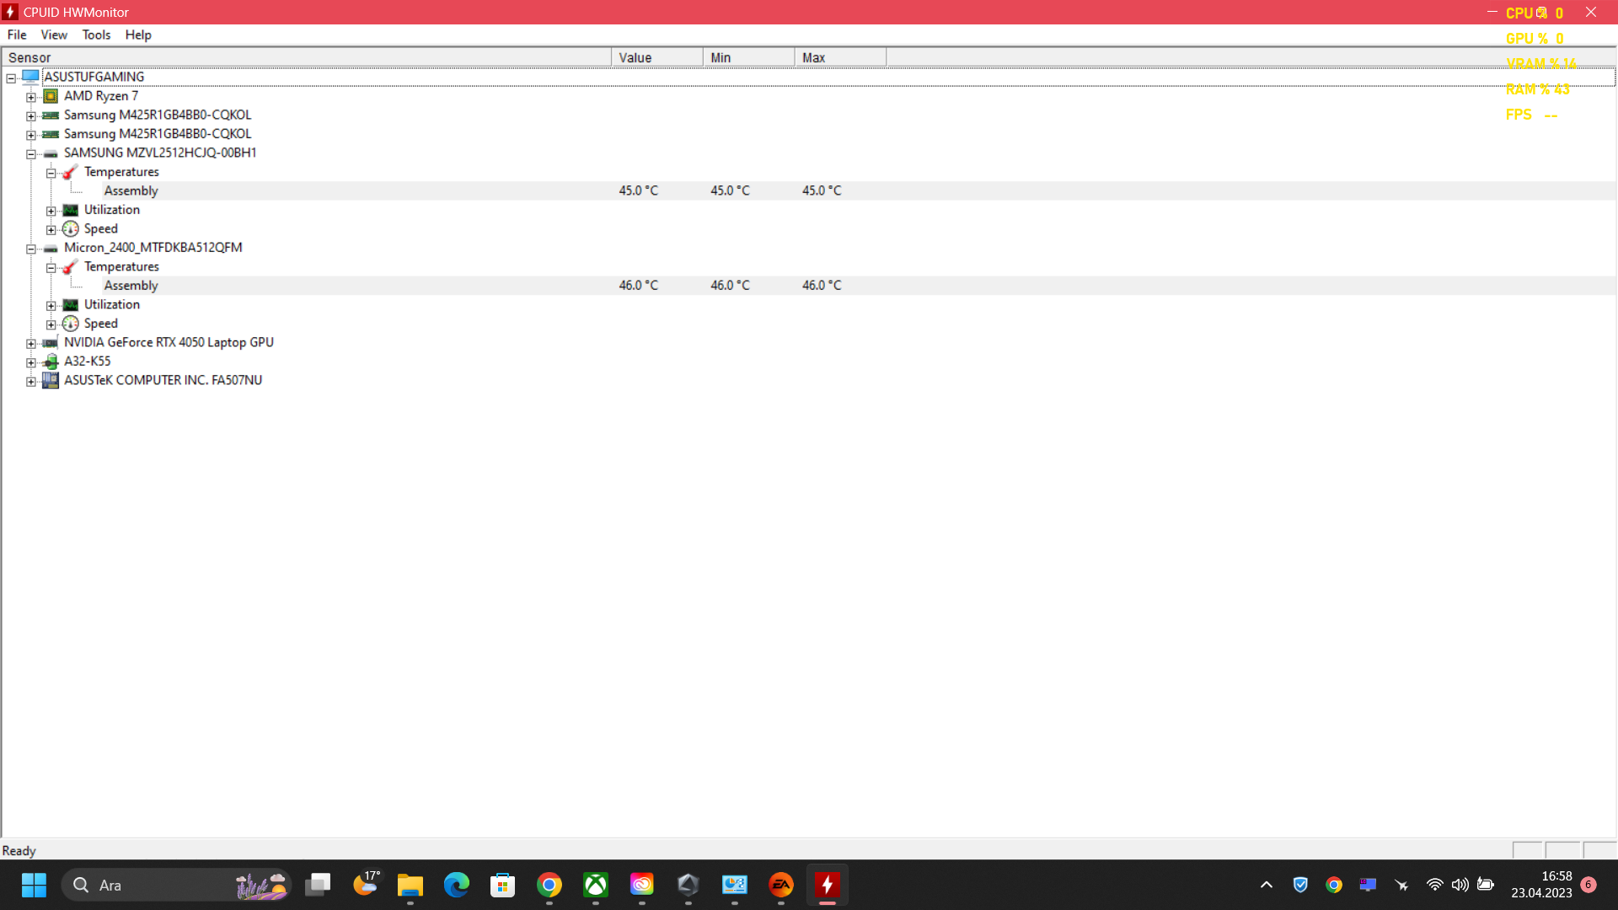Click the A32-K55 battery icon
Image resolution: width=1618 pixels, height=910 pixels.
51,361
